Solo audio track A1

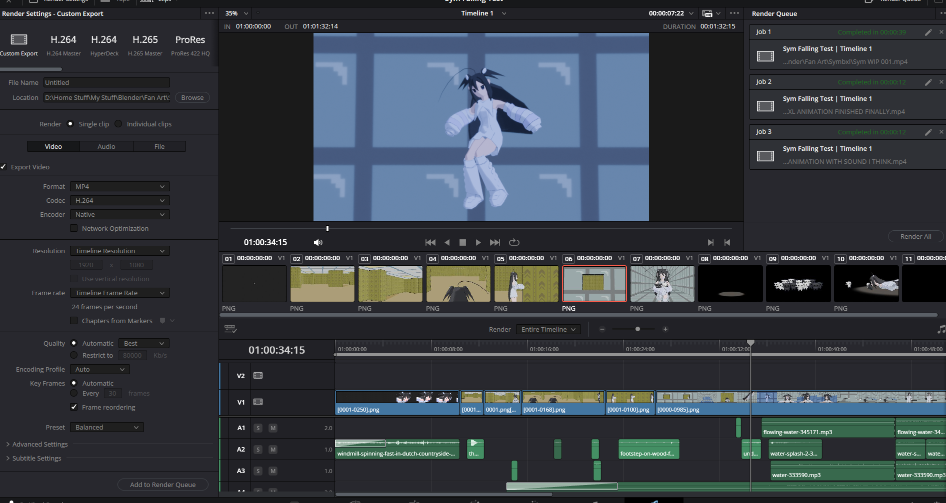(x=258, y=428)
